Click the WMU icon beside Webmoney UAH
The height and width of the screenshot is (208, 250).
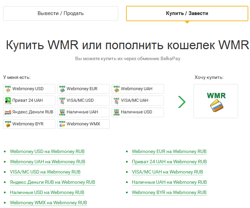(116, 89)
